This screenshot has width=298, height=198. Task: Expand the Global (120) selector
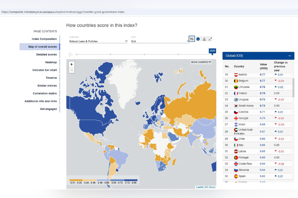[x=258, y=56]
